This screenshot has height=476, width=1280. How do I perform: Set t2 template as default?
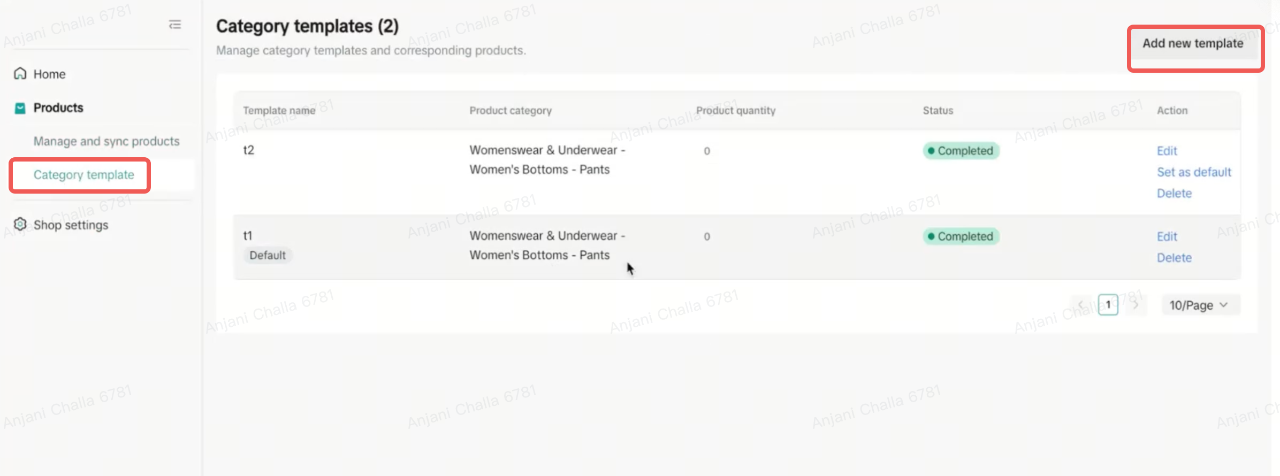click(x=1194, y=172)
